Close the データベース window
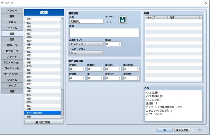The width and height of the screenshot is (210, 135). click(x=206, y=3)
